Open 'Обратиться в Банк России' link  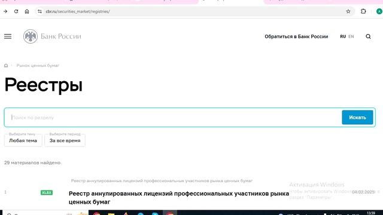(x=296, y=36)
